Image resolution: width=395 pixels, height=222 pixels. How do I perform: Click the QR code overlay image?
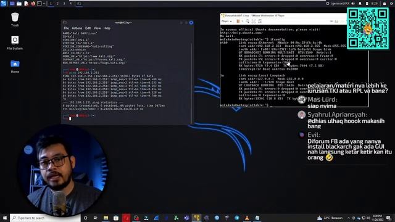tap(368, 28)
